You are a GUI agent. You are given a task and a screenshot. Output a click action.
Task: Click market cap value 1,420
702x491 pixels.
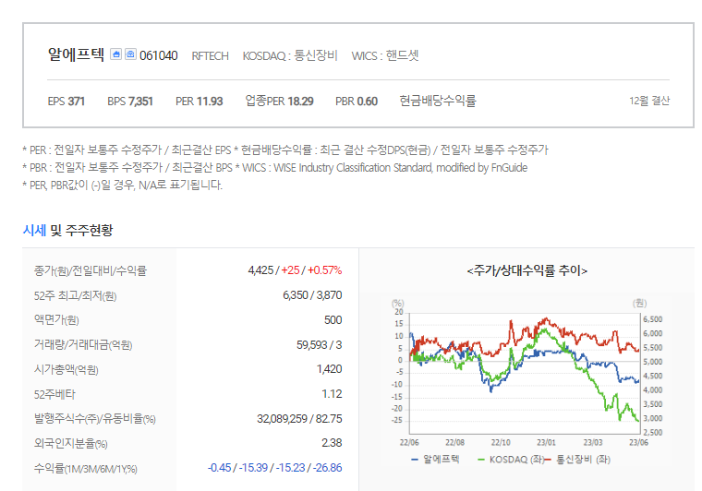(329, 369)
